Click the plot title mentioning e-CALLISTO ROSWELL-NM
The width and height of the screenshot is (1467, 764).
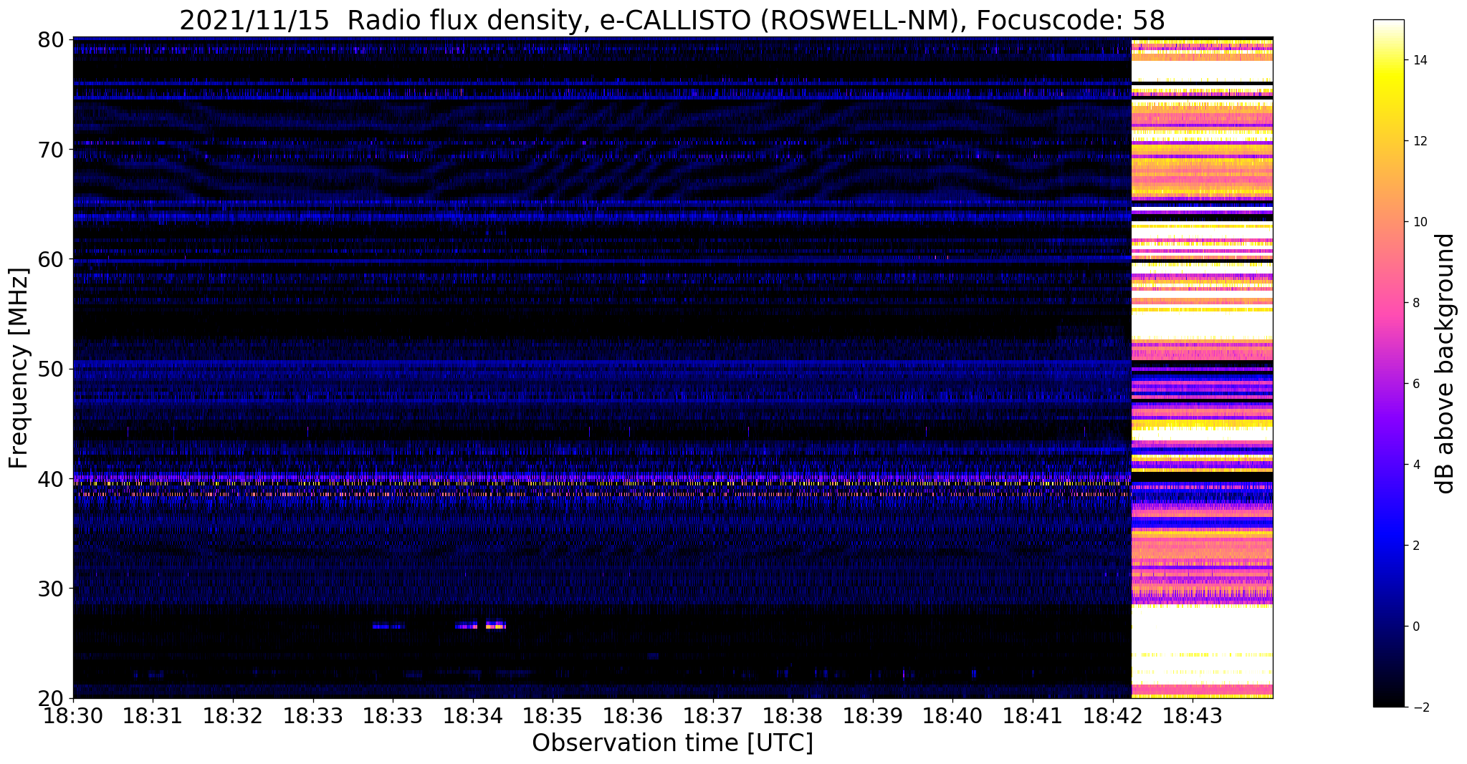(672, 19)
